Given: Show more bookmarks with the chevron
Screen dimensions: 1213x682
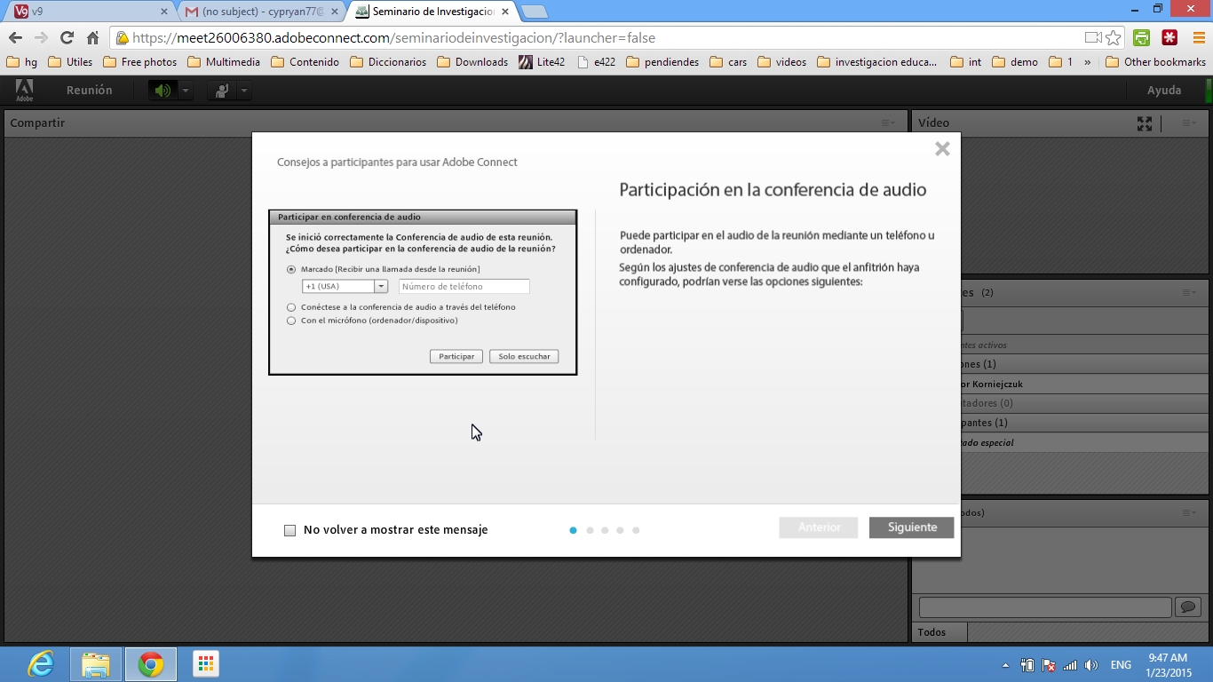Looking at the screenshot, I should 1088,62.
